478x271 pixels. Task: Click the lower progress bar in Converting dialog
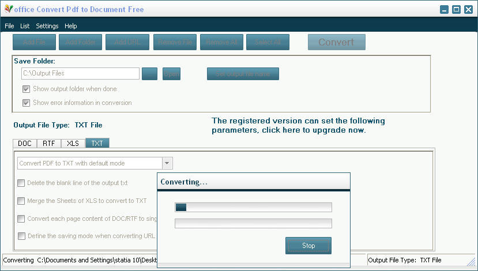(x=253, y=223)
